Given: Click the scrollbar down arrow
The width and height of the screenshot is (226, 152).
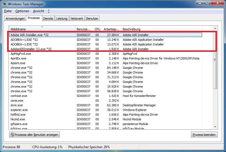Looking at the screenshot, I should click(215, 127).
